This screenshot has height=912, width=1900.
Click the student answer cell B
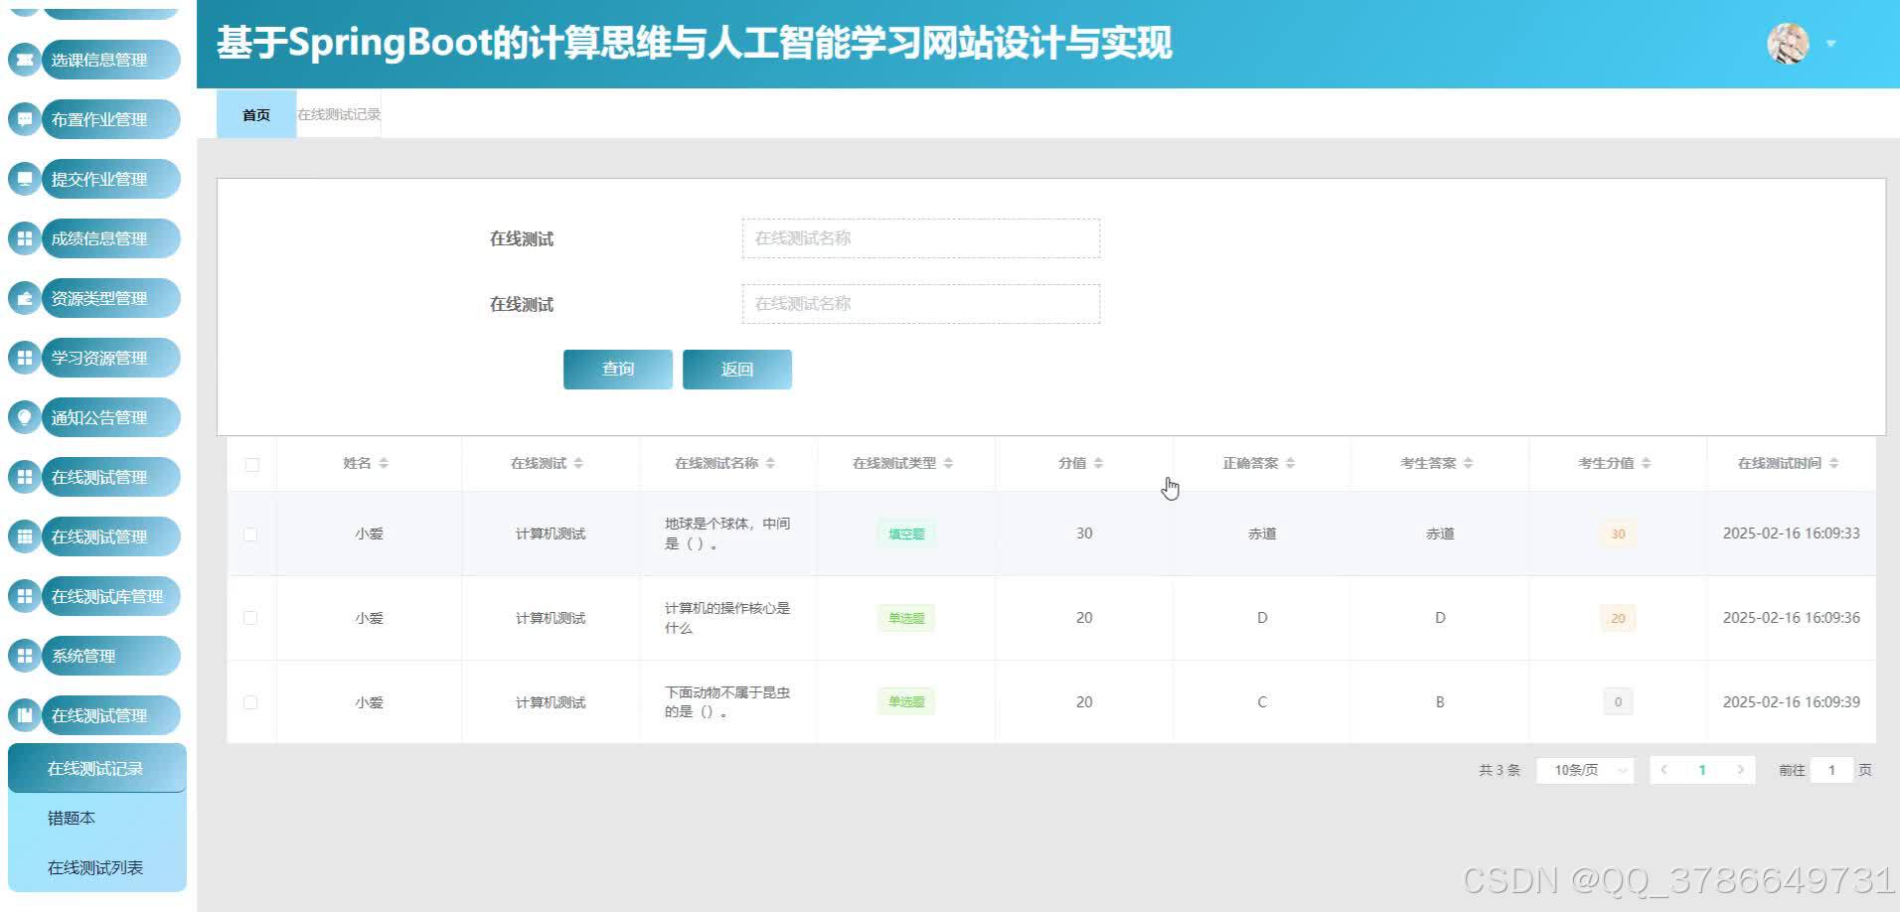[x=1440, y=702]
